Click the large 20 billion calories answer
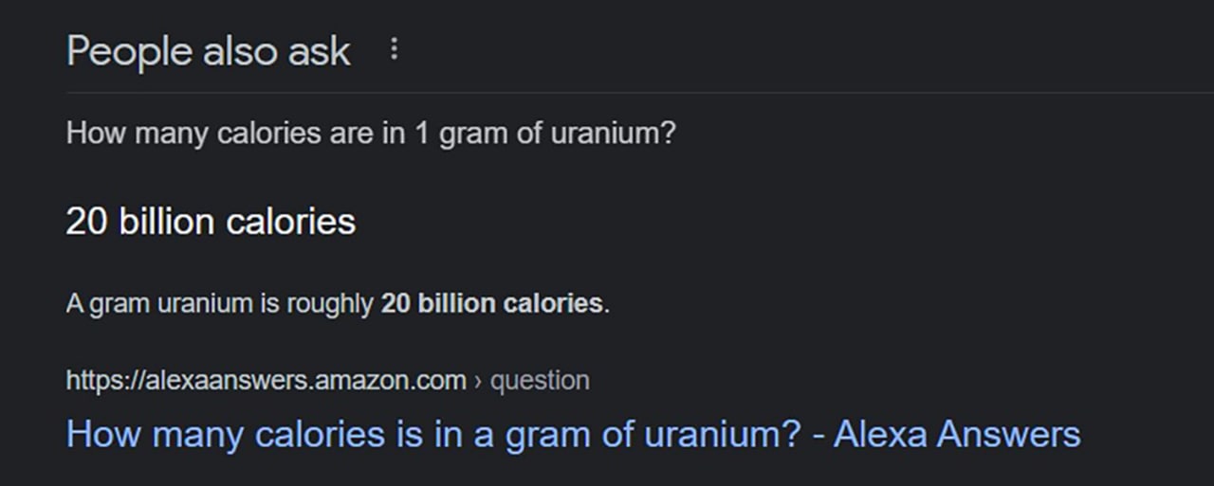 pos(211,222)
